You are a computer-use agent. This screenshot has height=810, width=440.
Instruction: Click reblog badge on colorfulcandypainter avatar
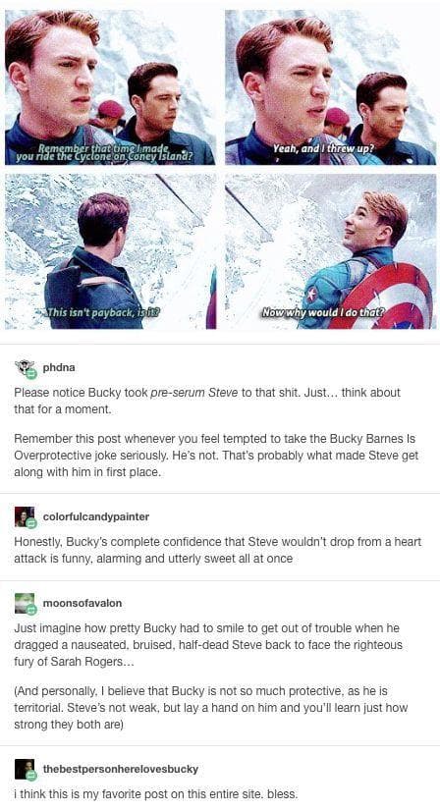[x=31, y=522]
